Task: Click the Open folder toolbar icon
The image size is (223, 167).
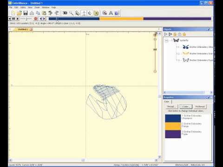Action: [19, 13]
